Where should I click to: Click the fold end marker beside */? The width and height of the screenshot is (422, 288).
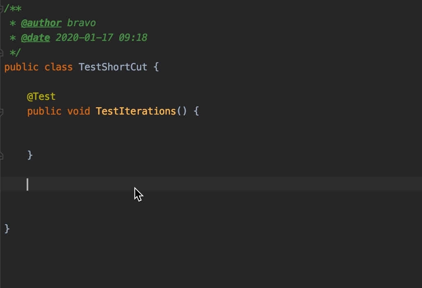2,53
